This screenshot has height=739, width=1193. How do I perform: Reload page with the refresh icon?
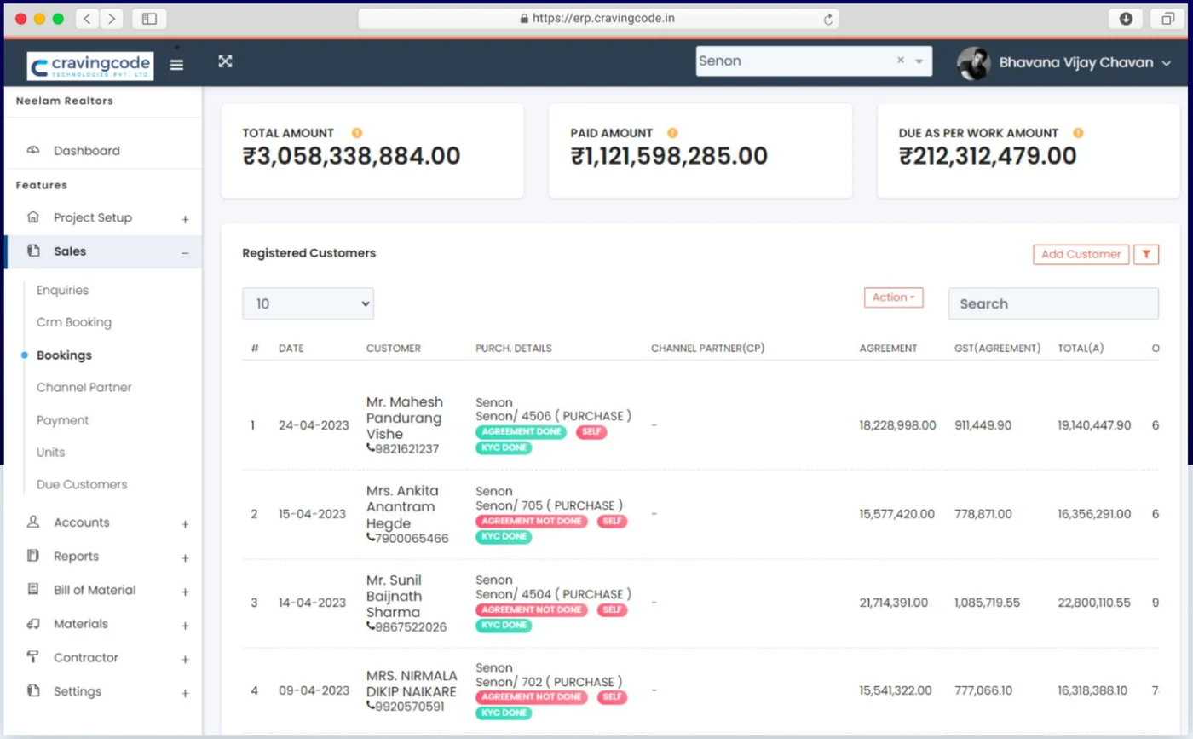point(828,19)
